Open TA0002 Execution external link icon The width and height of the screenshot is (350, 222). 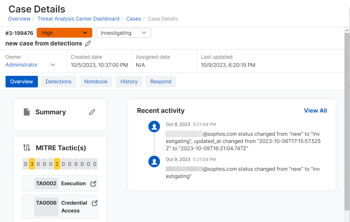point(93,184)
